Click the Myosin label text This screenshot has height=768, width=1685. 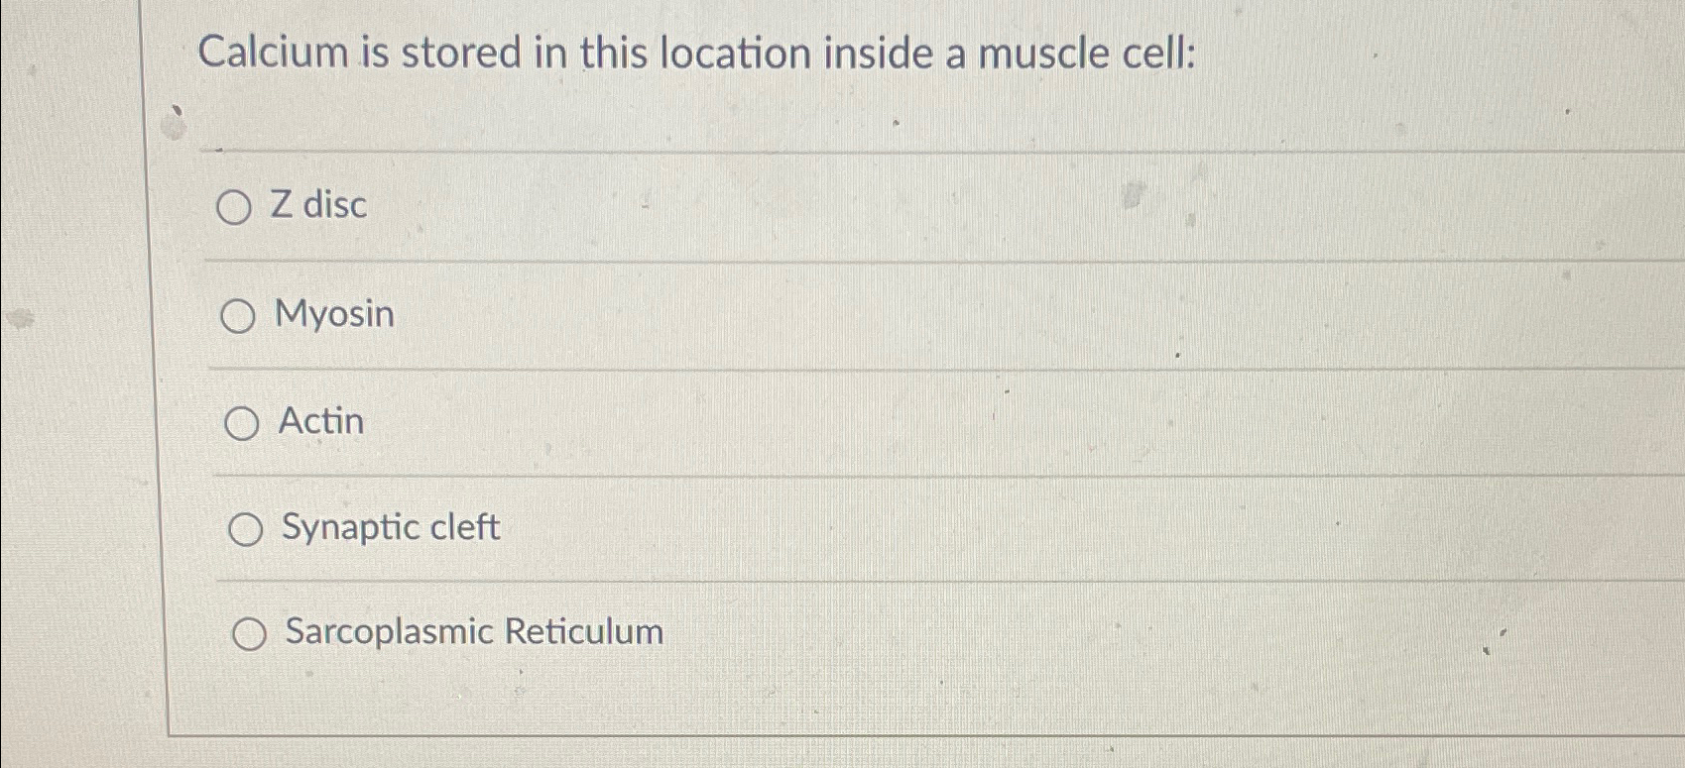click(x=333, y=315)
